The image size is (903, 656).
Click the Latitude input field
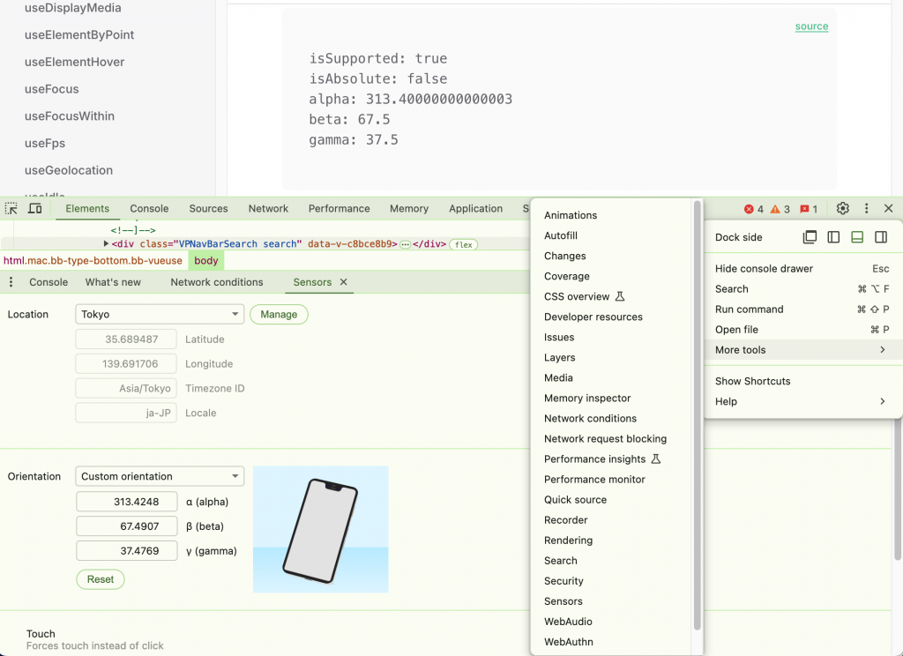pos(126,339)
